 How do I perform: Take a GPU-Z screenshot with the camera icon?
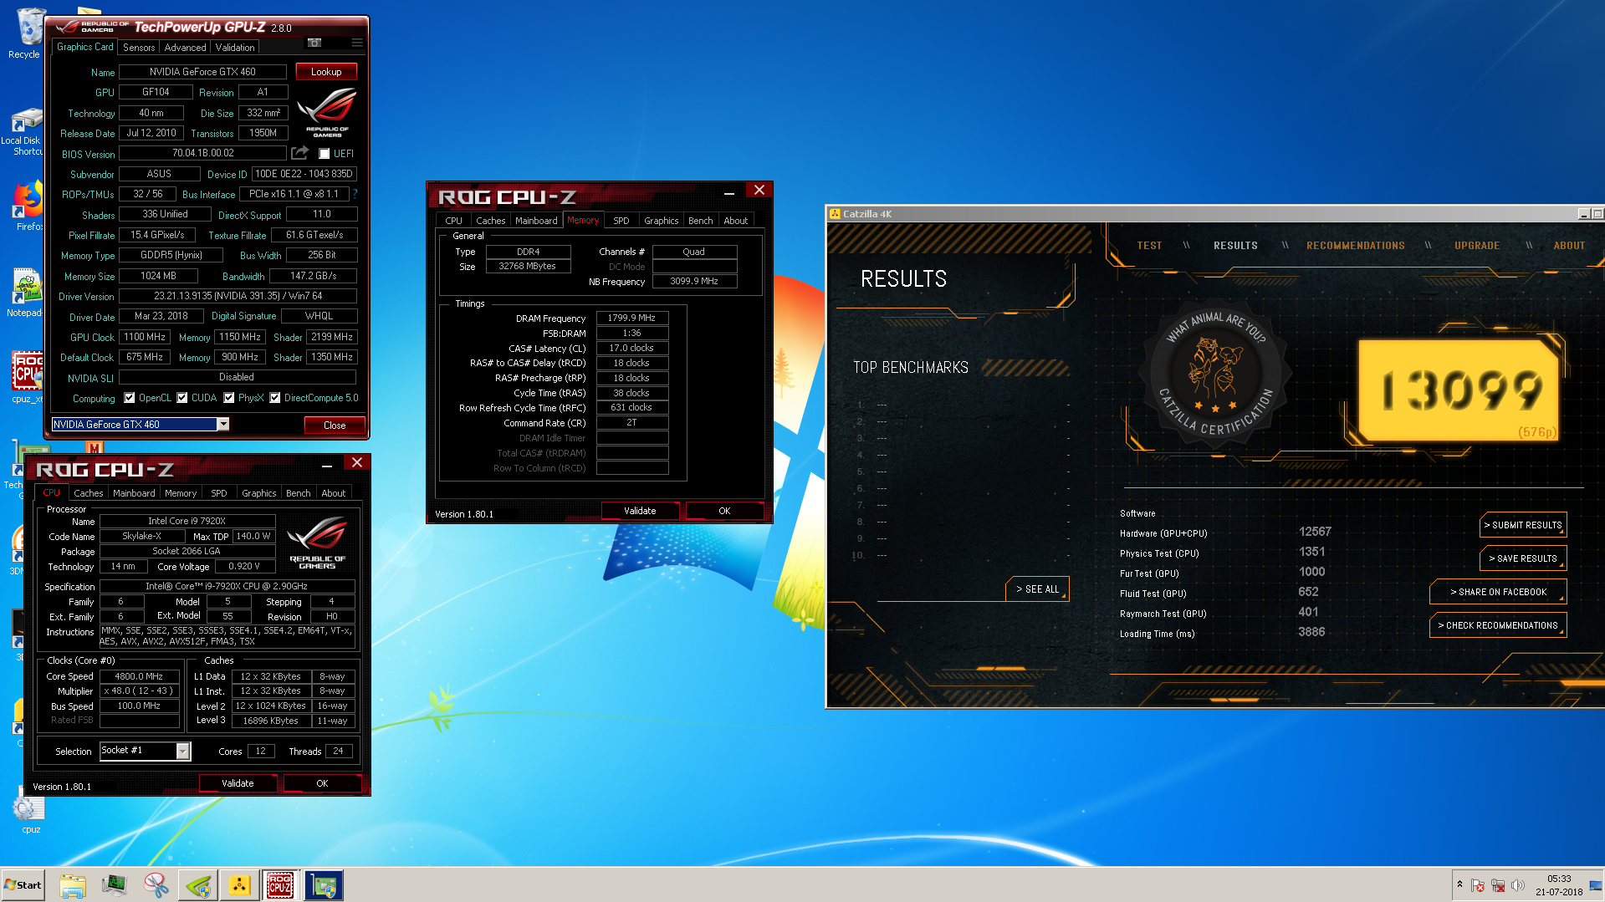coord(314,43)
